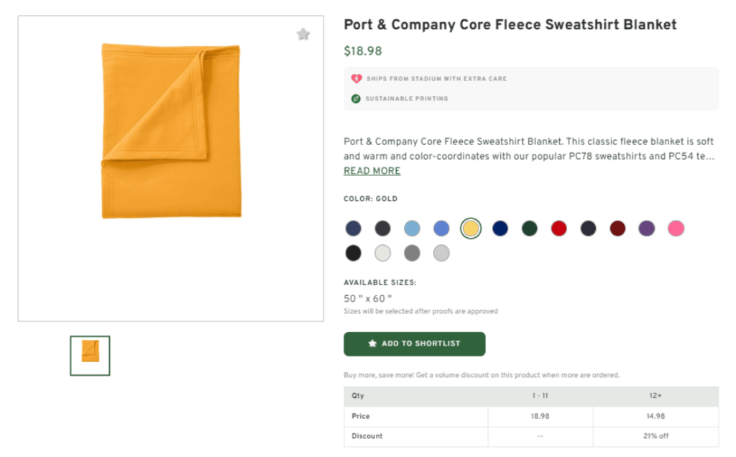Click the favorite star icon above the product image
The width and height of the screenshot is (736, 457).
pos(303,34)
